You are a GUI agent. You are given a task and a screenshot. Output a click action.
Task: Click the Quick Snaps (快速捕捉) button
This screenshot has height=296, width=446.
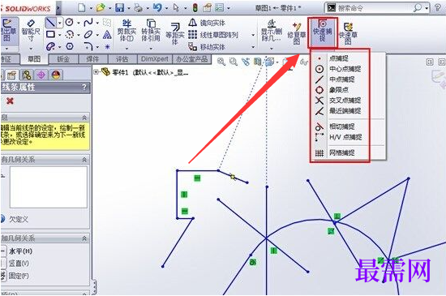[323, 32]
